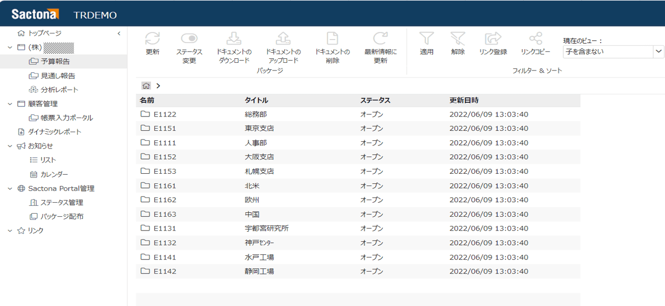
Task: Open 見通し報告 in the sidebar
Action: pos(58,76)
